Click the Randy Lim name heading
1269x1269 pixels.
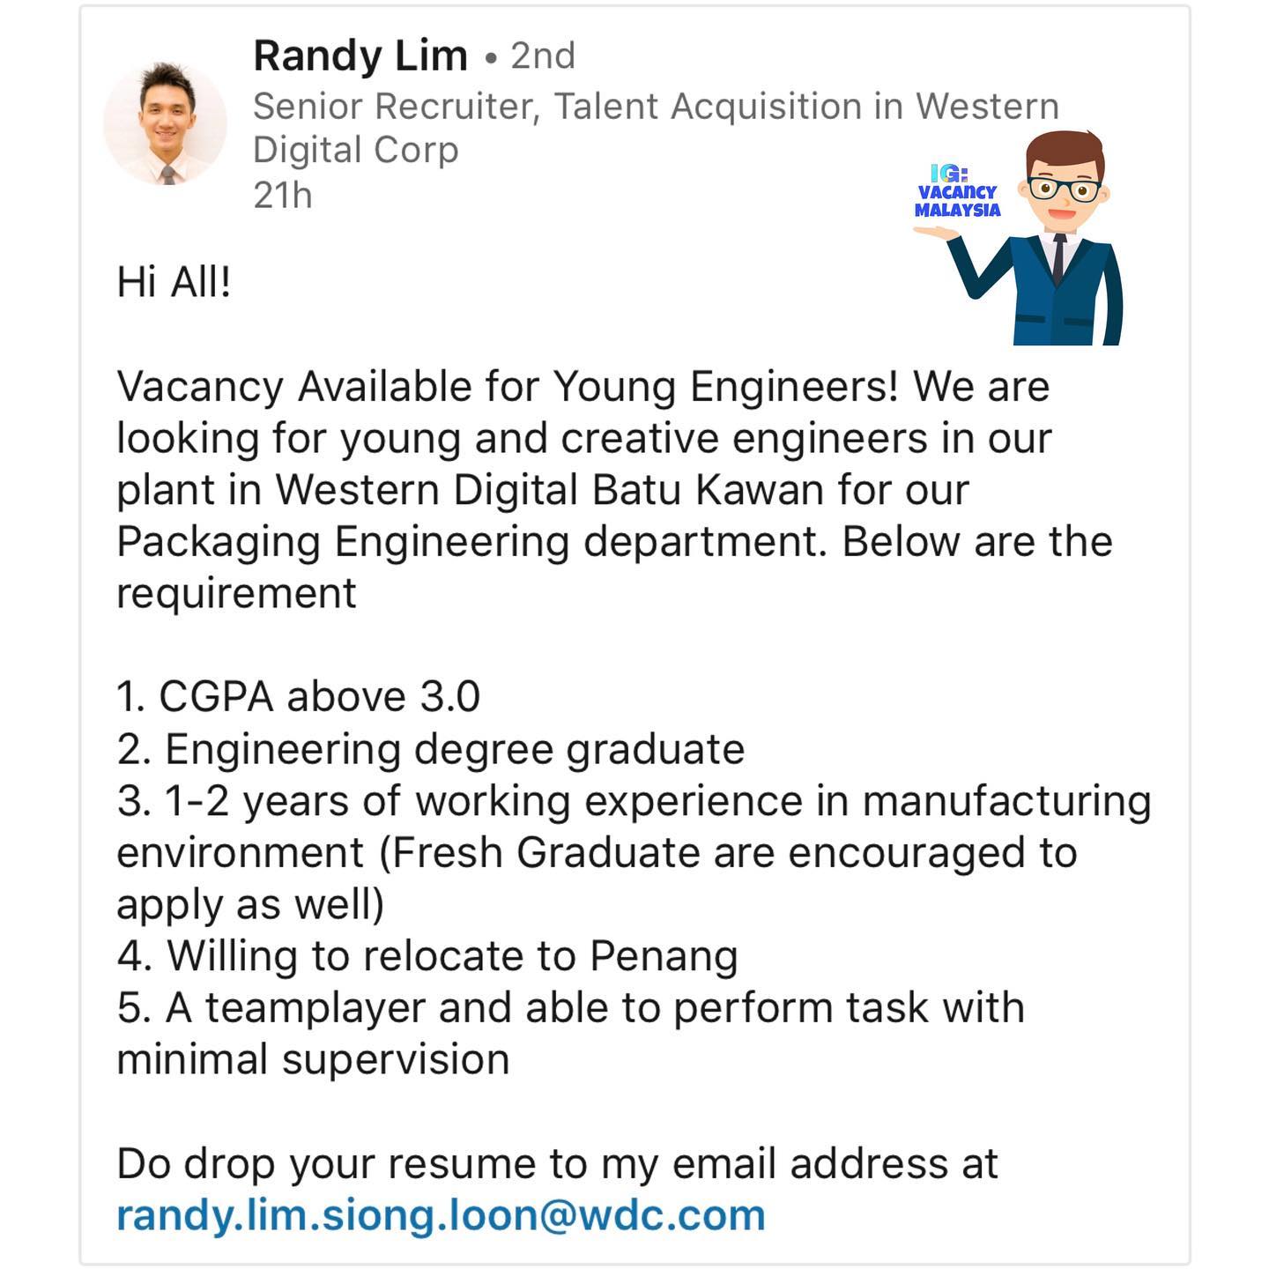point(360,56)
